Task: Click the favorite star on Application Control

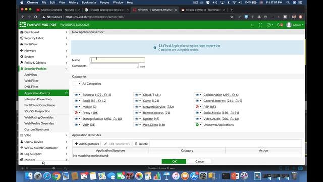Action: [66, 93]
